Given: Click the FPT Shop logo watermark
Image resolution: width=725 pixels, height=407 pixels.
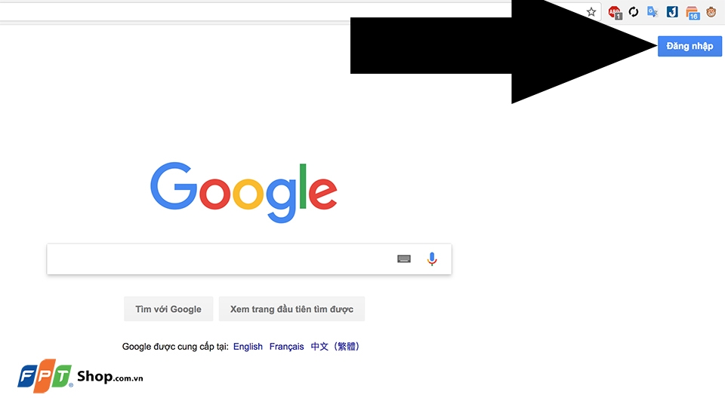Looking at the screenshot, I should click(80, 376).
